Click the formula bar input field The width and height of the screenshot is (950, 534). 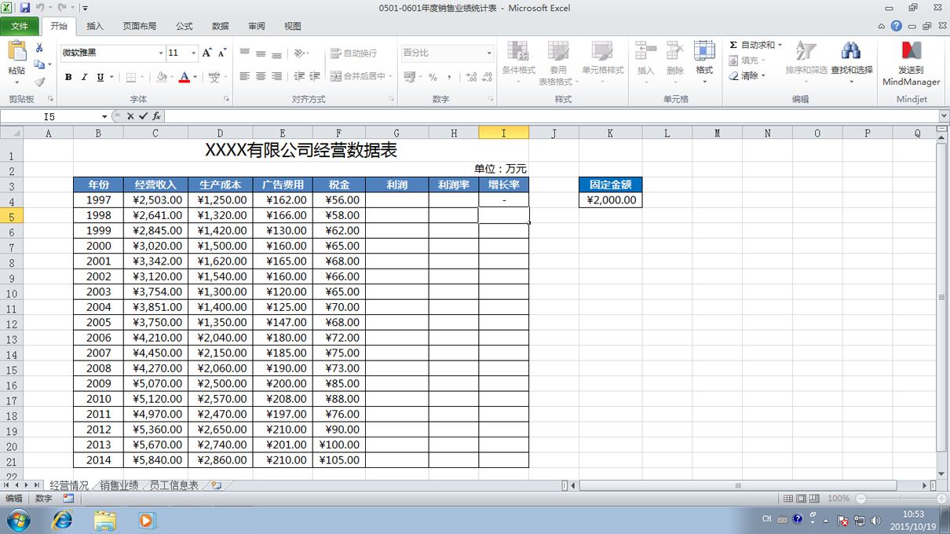[551, 116]
